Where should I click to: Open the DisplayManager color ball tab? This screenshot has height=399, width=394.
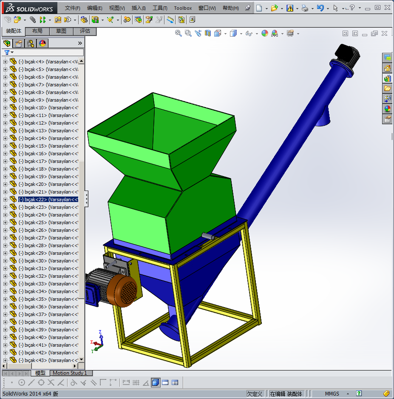(x=43, y=43)
